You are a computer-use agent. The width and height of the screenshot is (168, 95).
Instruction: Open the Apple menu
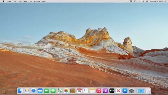[x=3, y=1]
